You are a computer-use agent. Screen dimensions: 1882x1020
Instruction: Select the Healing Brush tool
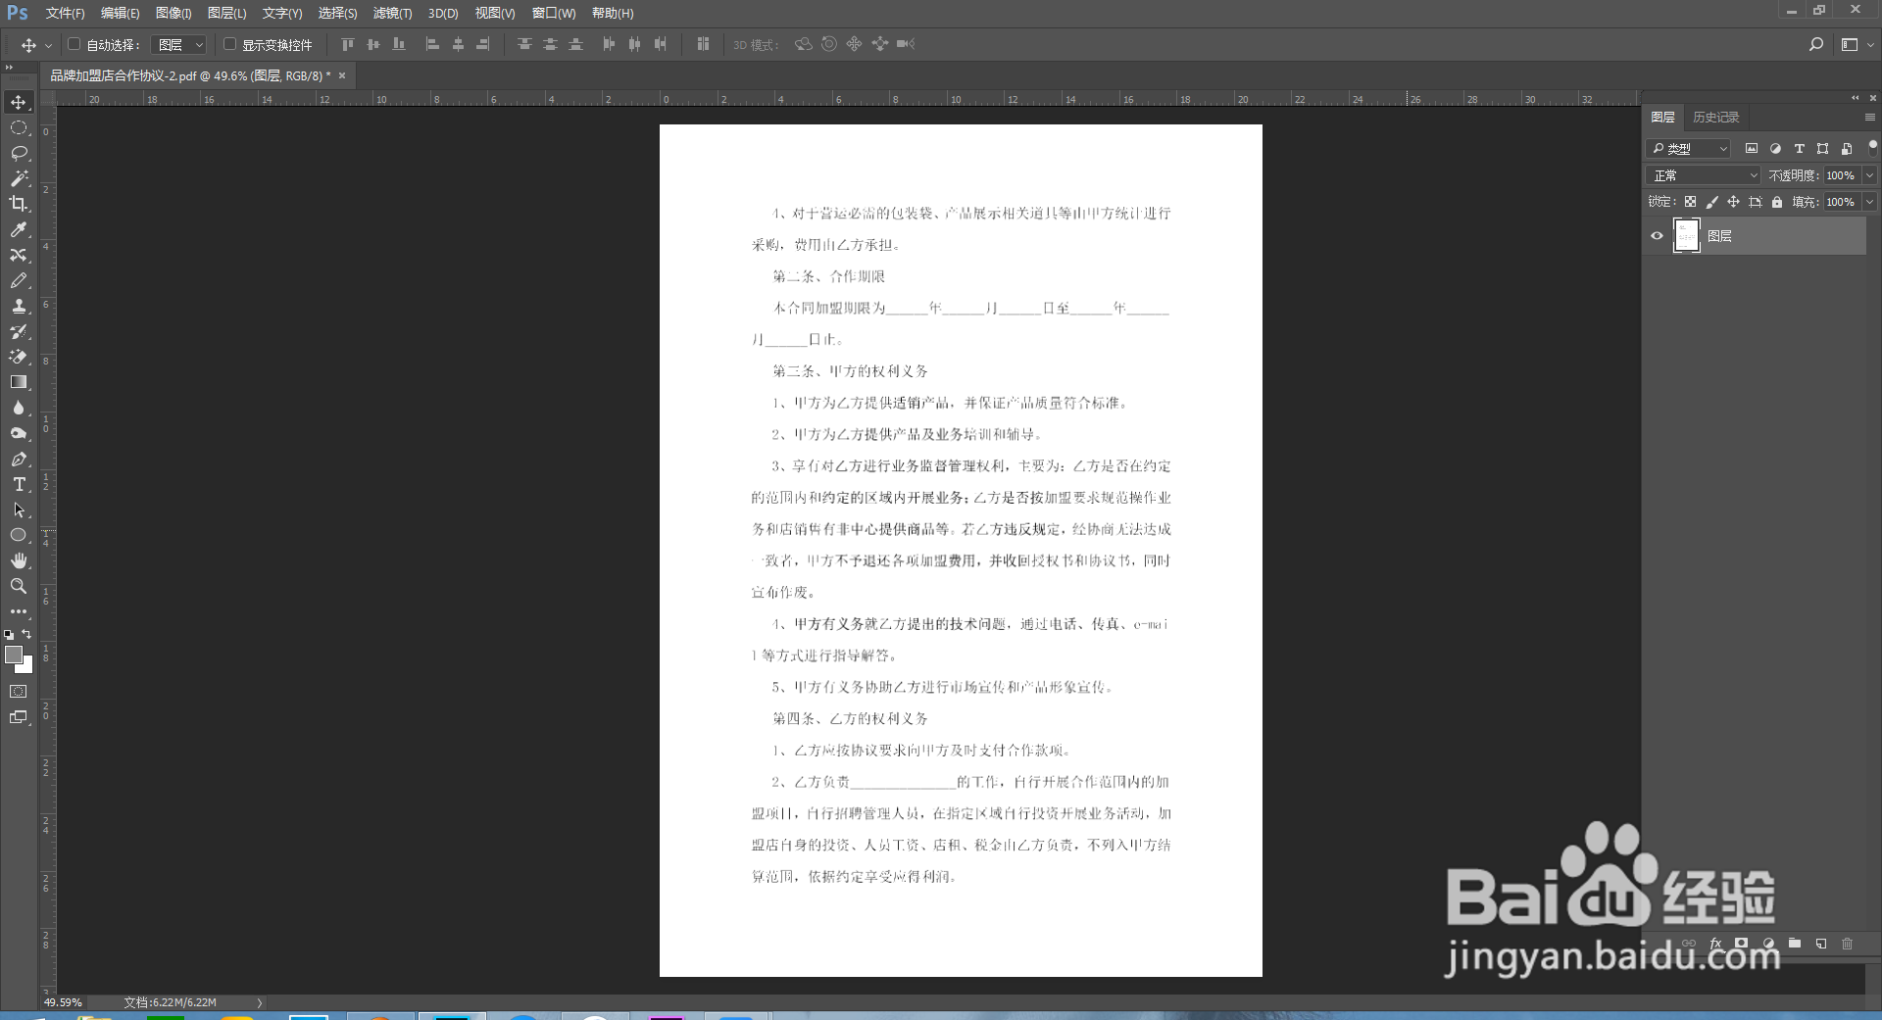[x=18, y=256]
